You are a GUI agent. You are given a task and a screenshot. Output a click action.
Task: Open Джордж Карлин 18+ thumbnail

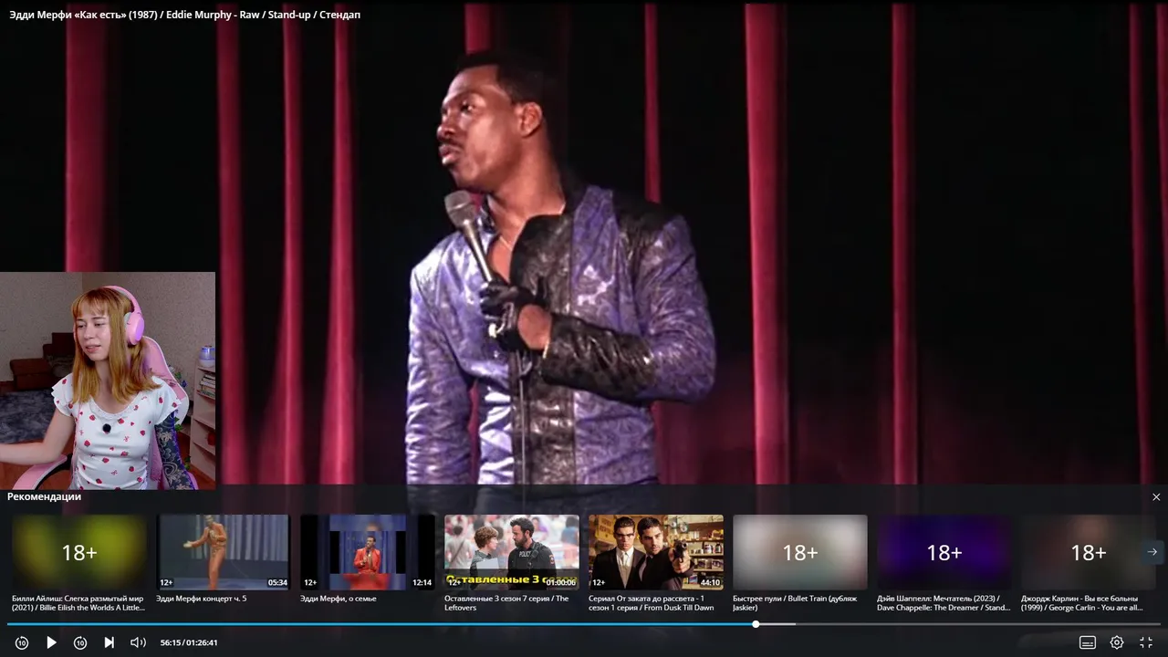[1089, 552]
